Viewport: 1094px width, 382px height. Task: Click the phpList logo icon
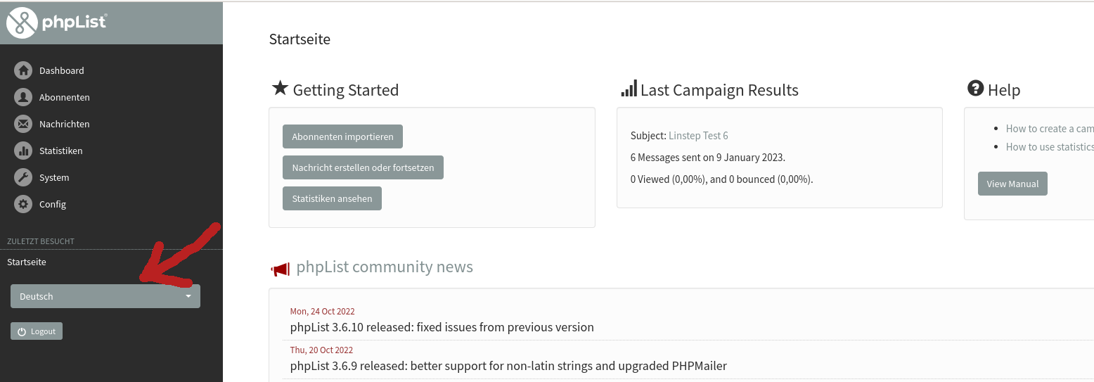[x=22, y=23]
